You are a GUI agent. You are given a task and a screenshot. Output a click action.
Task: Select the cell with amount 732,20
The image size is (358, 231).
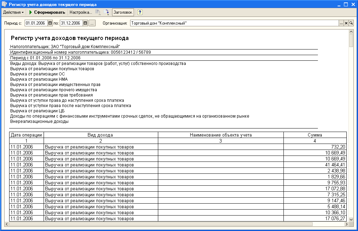pyautogui.click(x=315, y=147)
